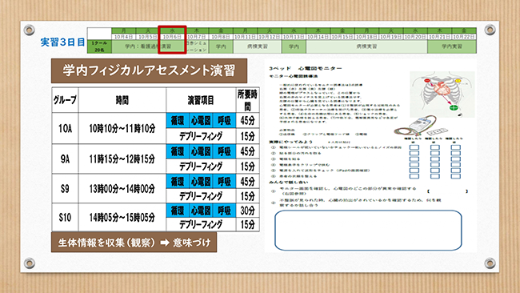Click the heart and ribcage illustration
The height and width of the screenshot is (293, 520).
tap(442, 94)
